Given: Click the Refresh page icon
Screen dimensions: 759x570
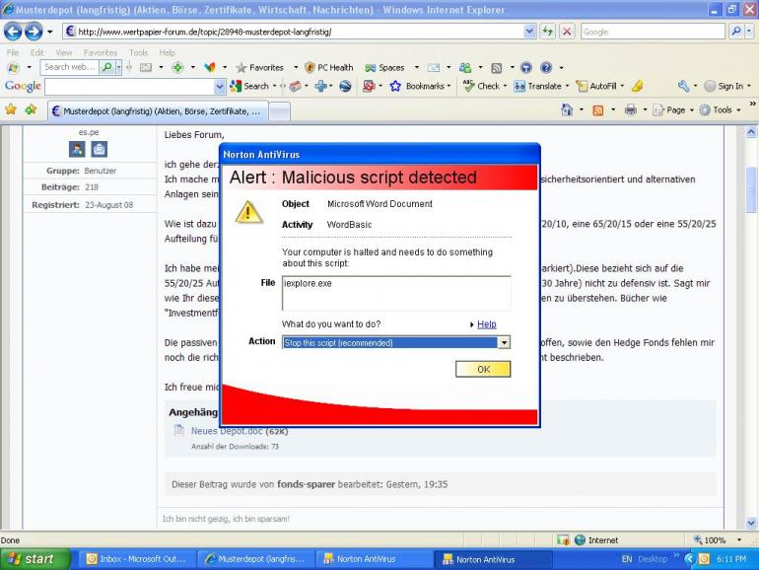Looking at the screenshot, I should tap(548, 32).
